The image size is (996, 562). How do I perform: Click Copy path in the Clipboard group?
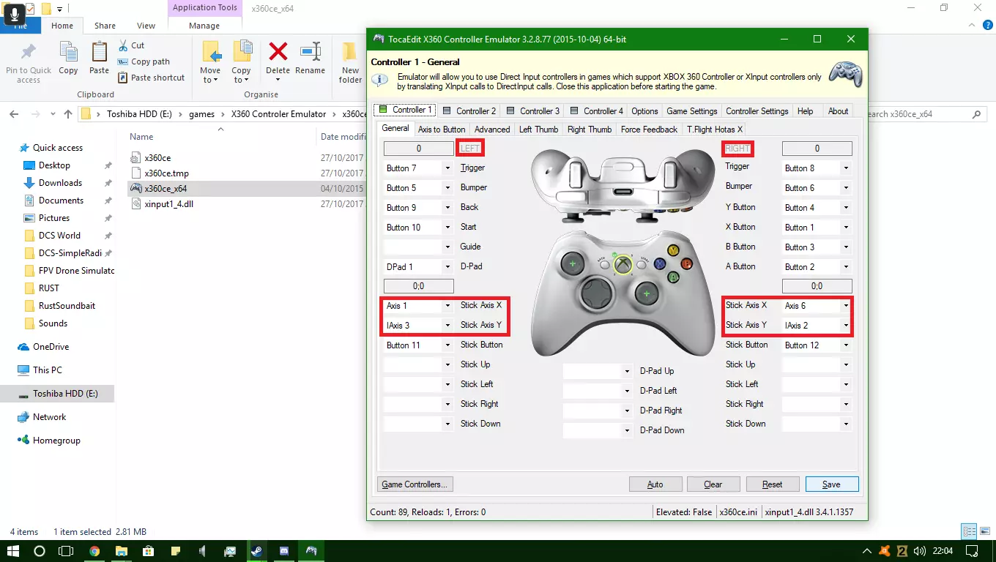[x=144, y=61]
